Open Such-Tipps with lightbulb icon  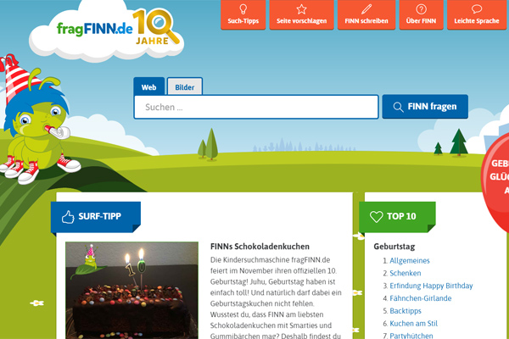tap(244, 14)
